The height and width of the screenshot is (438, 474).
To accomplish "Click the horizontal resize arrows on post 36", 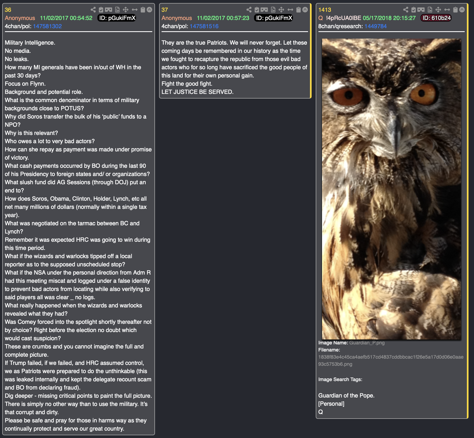I will (135, 10).
